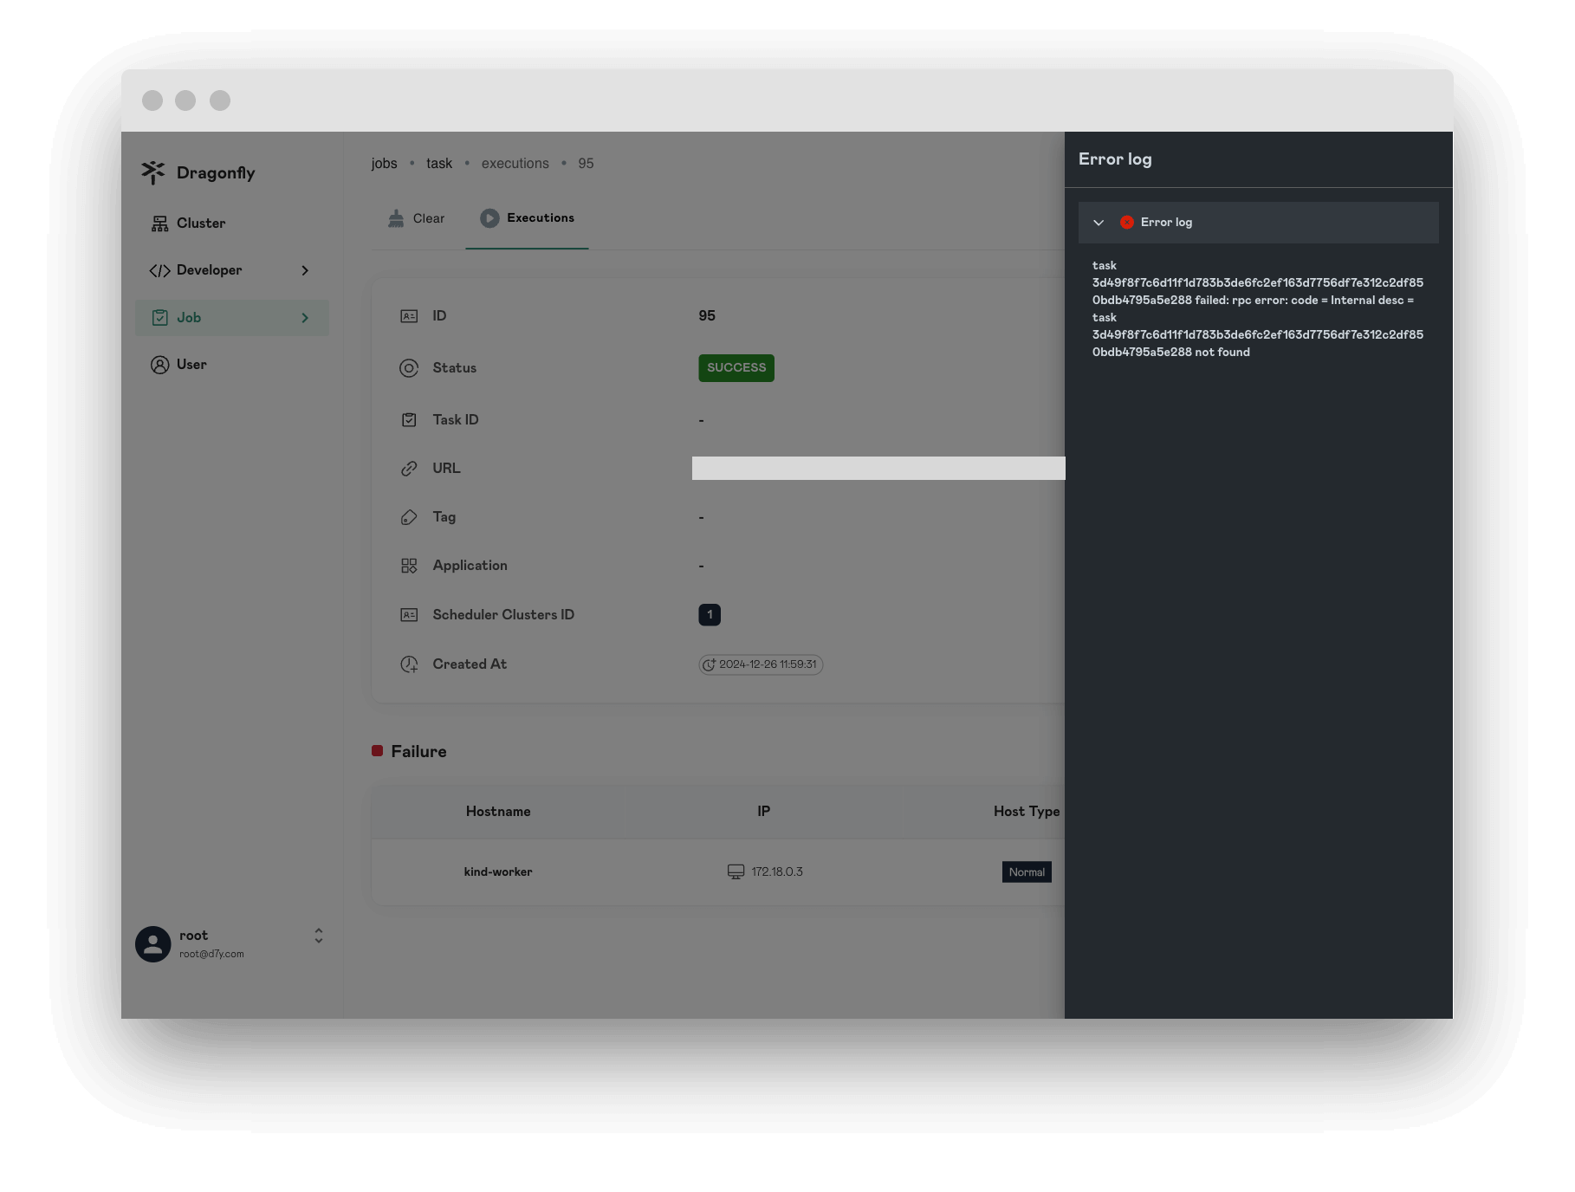Switch to the Clear tab
Screen dimensions: 1575x1192
pos(417,218)
